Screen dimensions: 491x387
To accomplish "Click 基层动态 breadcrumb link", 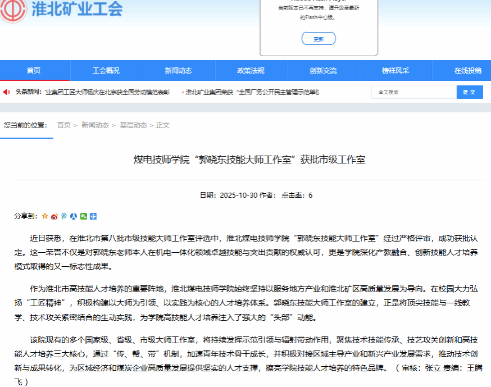I will [133, 125].
